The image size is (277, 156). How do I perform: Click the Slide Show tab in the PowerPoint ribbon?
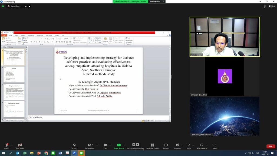49,35
